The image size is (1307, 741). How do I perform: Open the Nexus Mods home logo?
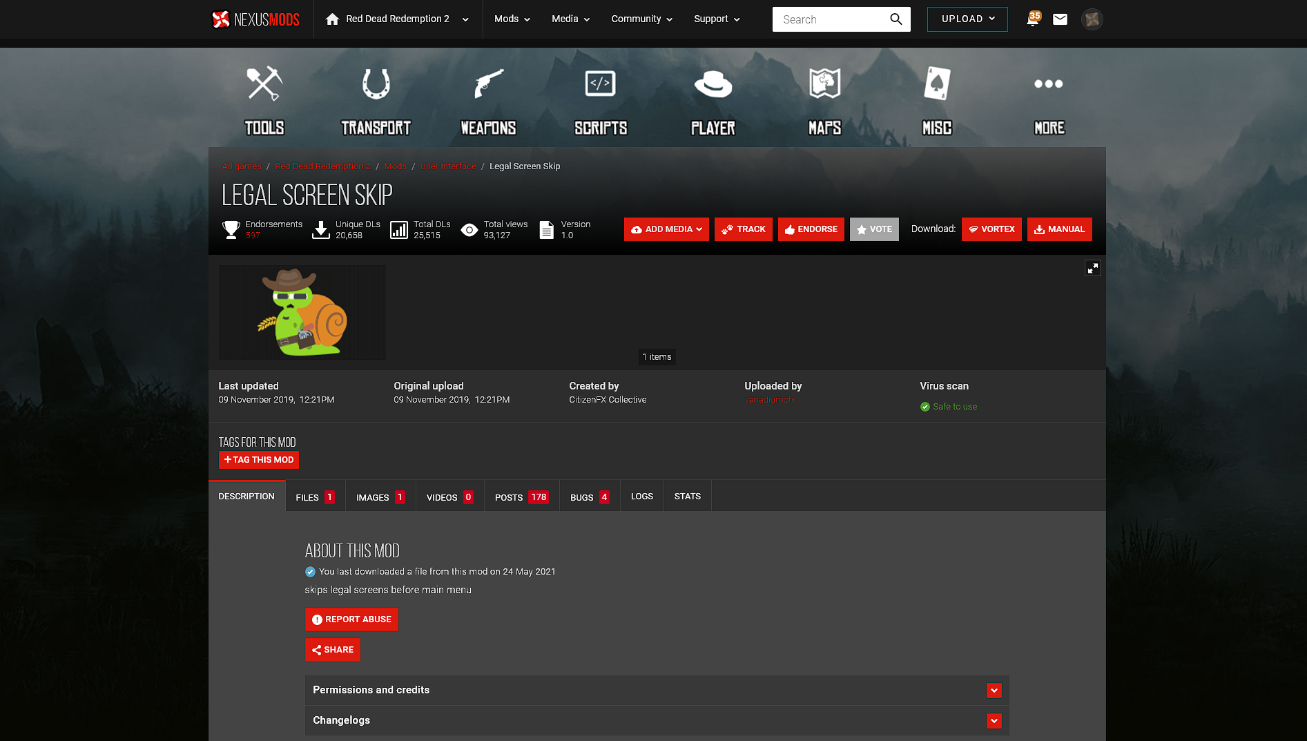coord(255,19)
